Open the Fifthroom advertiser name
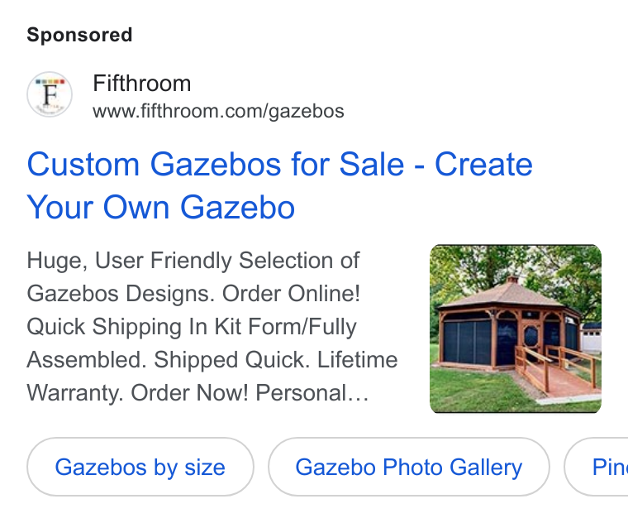Viewport: 628px width, 523px height. point(142,84)
